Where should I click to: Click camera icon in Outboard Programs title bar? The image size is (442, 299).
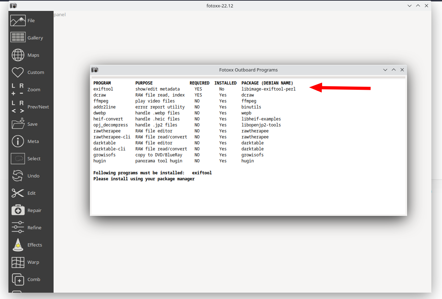click(95, 70)
